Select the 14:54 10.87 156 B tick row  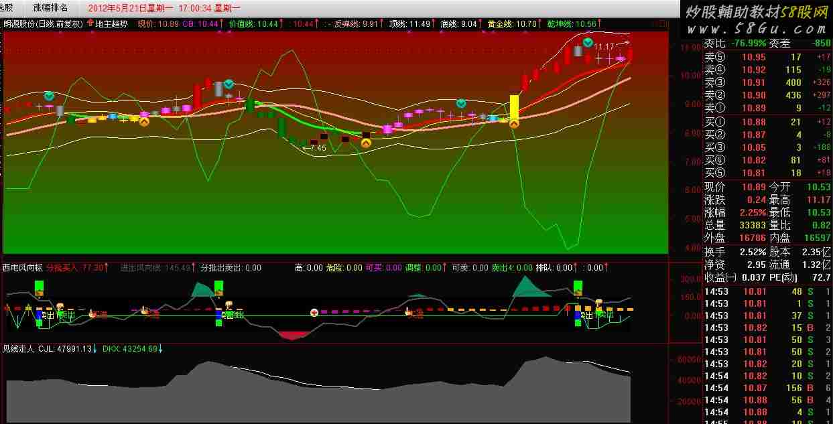point(768,388)
